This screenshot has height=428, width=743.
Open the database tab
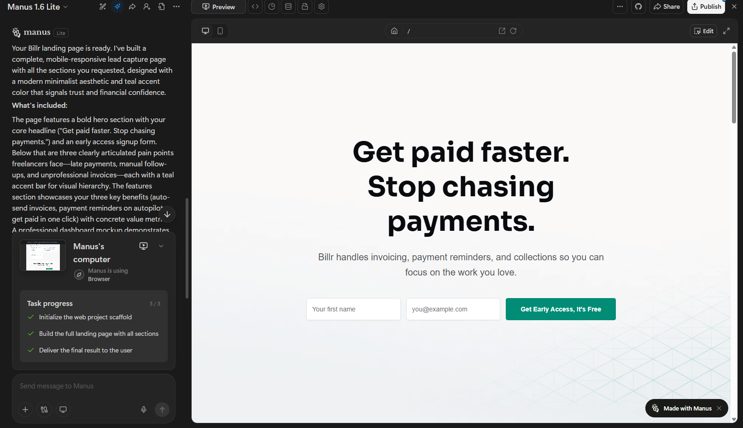(288, 6)
